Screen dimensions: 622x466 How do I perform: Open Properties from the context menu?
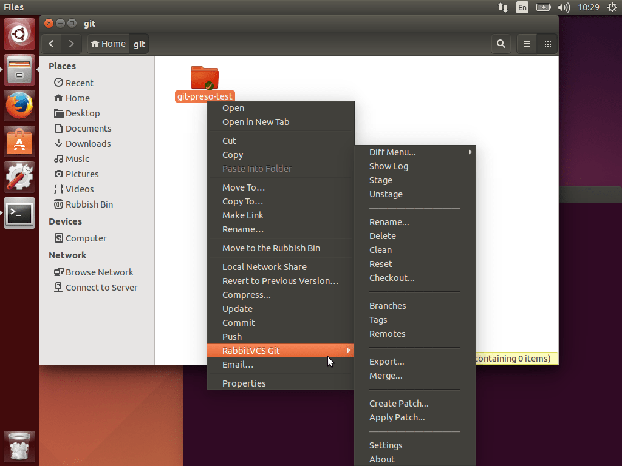(x=281, y=383)
